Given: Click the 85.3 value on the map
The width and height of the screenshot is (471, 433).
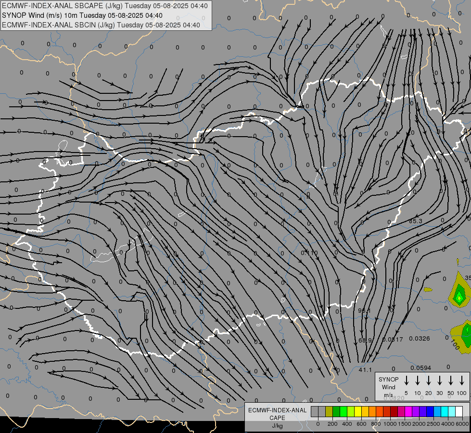Looking at the screenshot, I should pyautogui.click(x=415, y=221).
